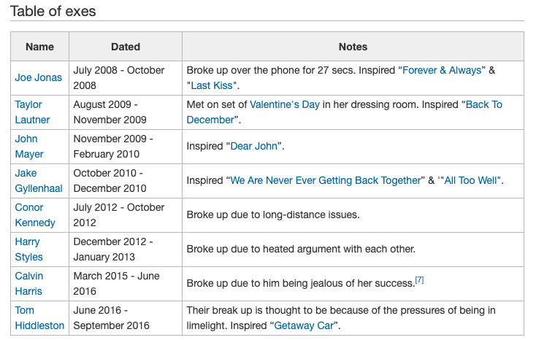Viewport: 536px width, 340px height.
Task: Open the Harry Styles link
Action: [28, 249]
